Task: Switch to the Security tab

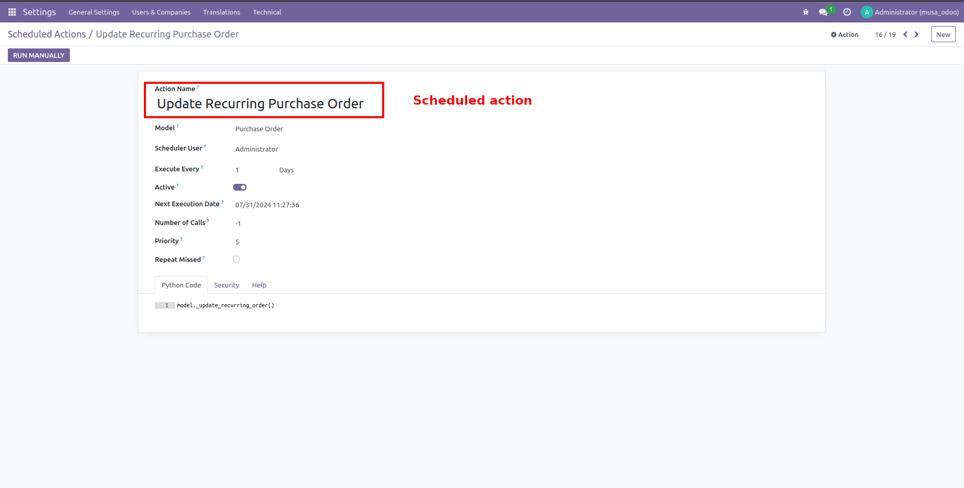Action: (x=226, y=285)
